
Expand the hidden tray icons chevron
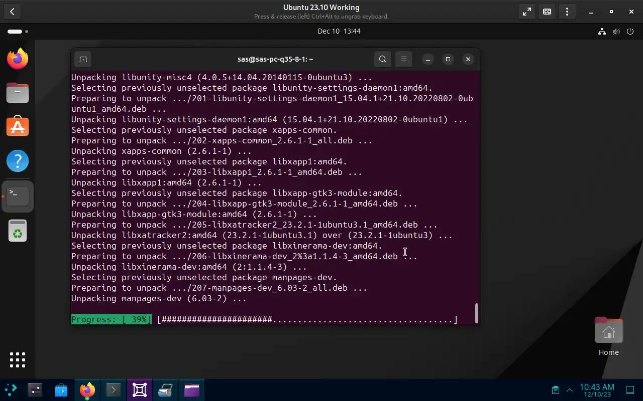[x=570, y=390]
